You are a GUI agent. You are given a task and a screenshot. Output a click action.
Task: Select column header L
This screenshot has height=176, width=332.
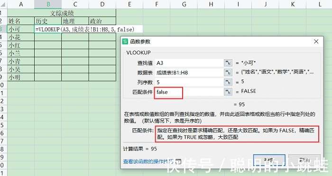(x=320, y=4)
